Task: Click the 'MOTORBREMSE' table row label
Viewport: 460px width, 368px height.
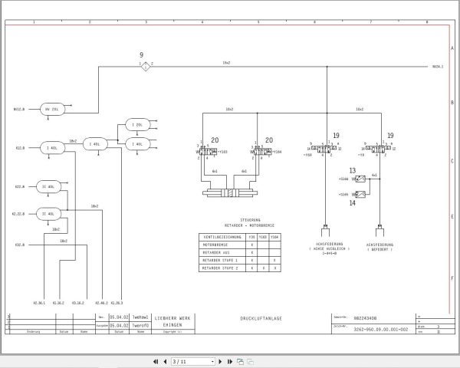Action: click(x=215, y=245)
